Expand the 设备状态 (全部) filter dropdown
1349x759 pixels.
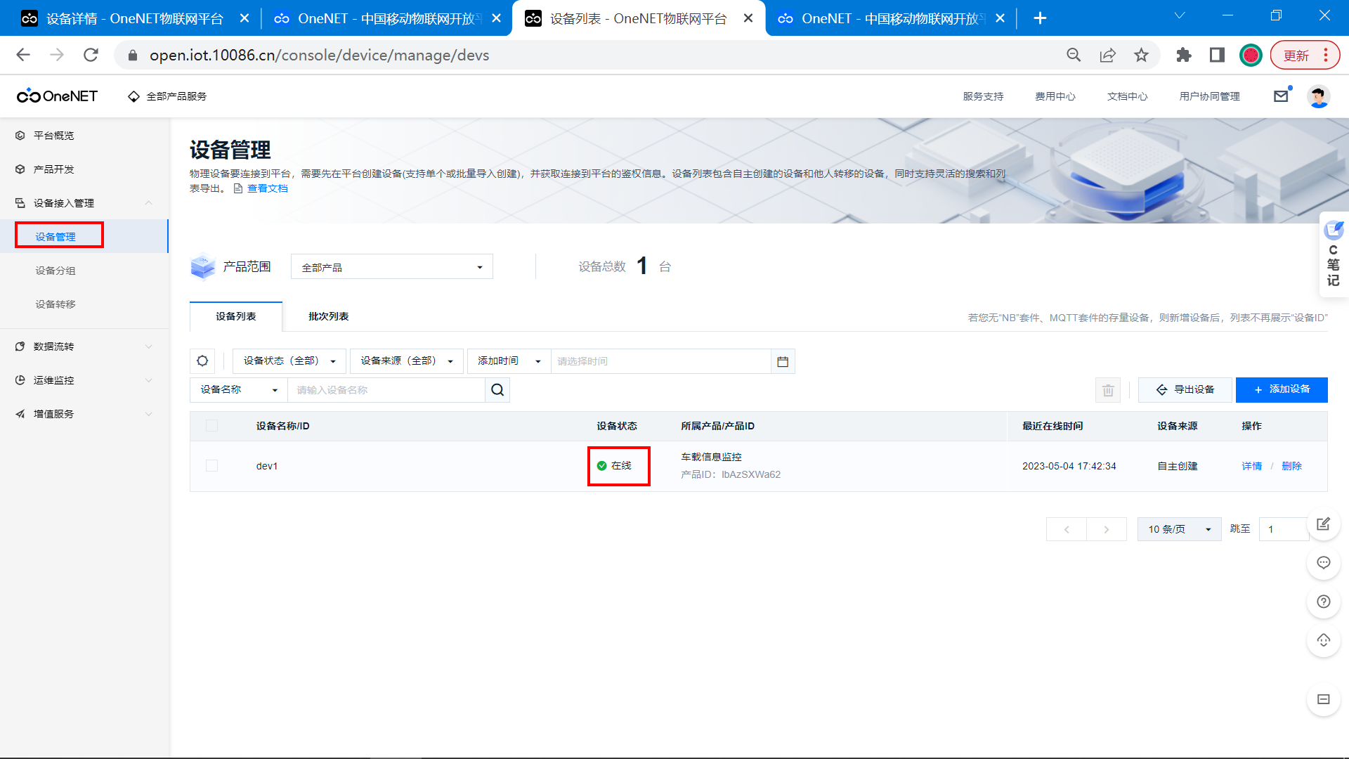289,361
